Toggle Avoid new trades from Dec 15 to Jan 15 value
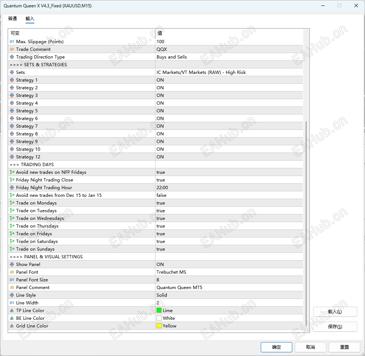 [229, 195]
